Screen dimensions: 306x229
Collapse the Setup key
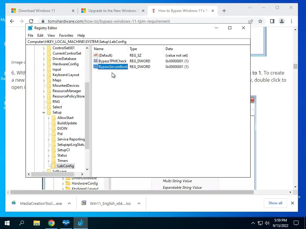44,112
